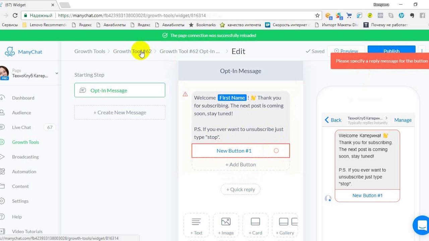Screen dimensions: 429x241
Task: Click the shopping cart extension icon
Action: (349, 15)
